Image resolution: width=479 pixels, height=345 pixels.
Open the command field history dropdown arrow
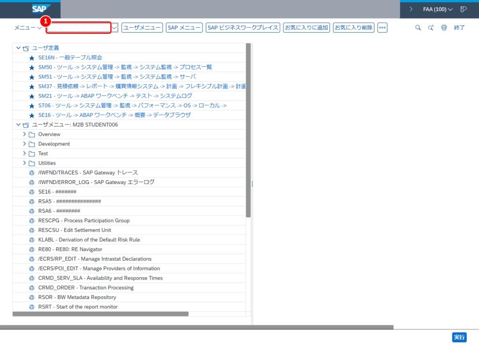114,28
